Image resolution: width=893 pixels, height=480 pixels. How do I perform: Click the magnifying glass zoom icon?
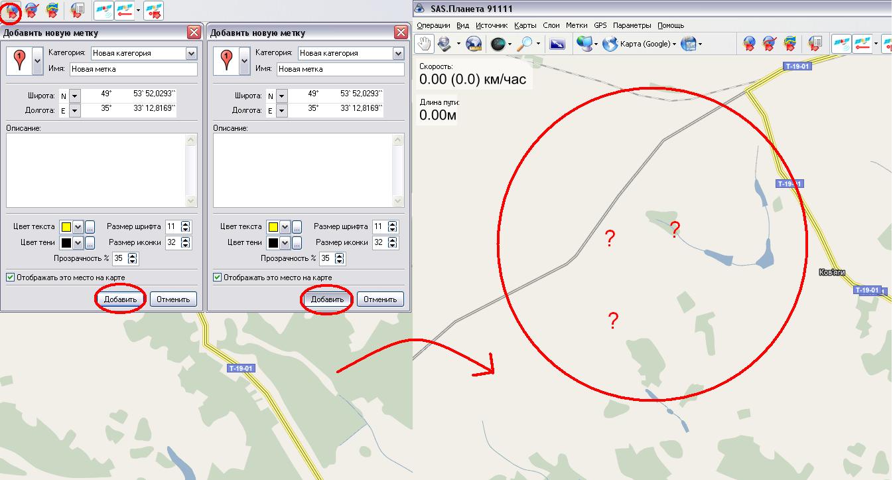coord(525,44)
